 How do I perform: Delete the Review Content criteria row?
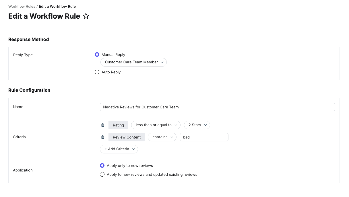coord(103,137)
